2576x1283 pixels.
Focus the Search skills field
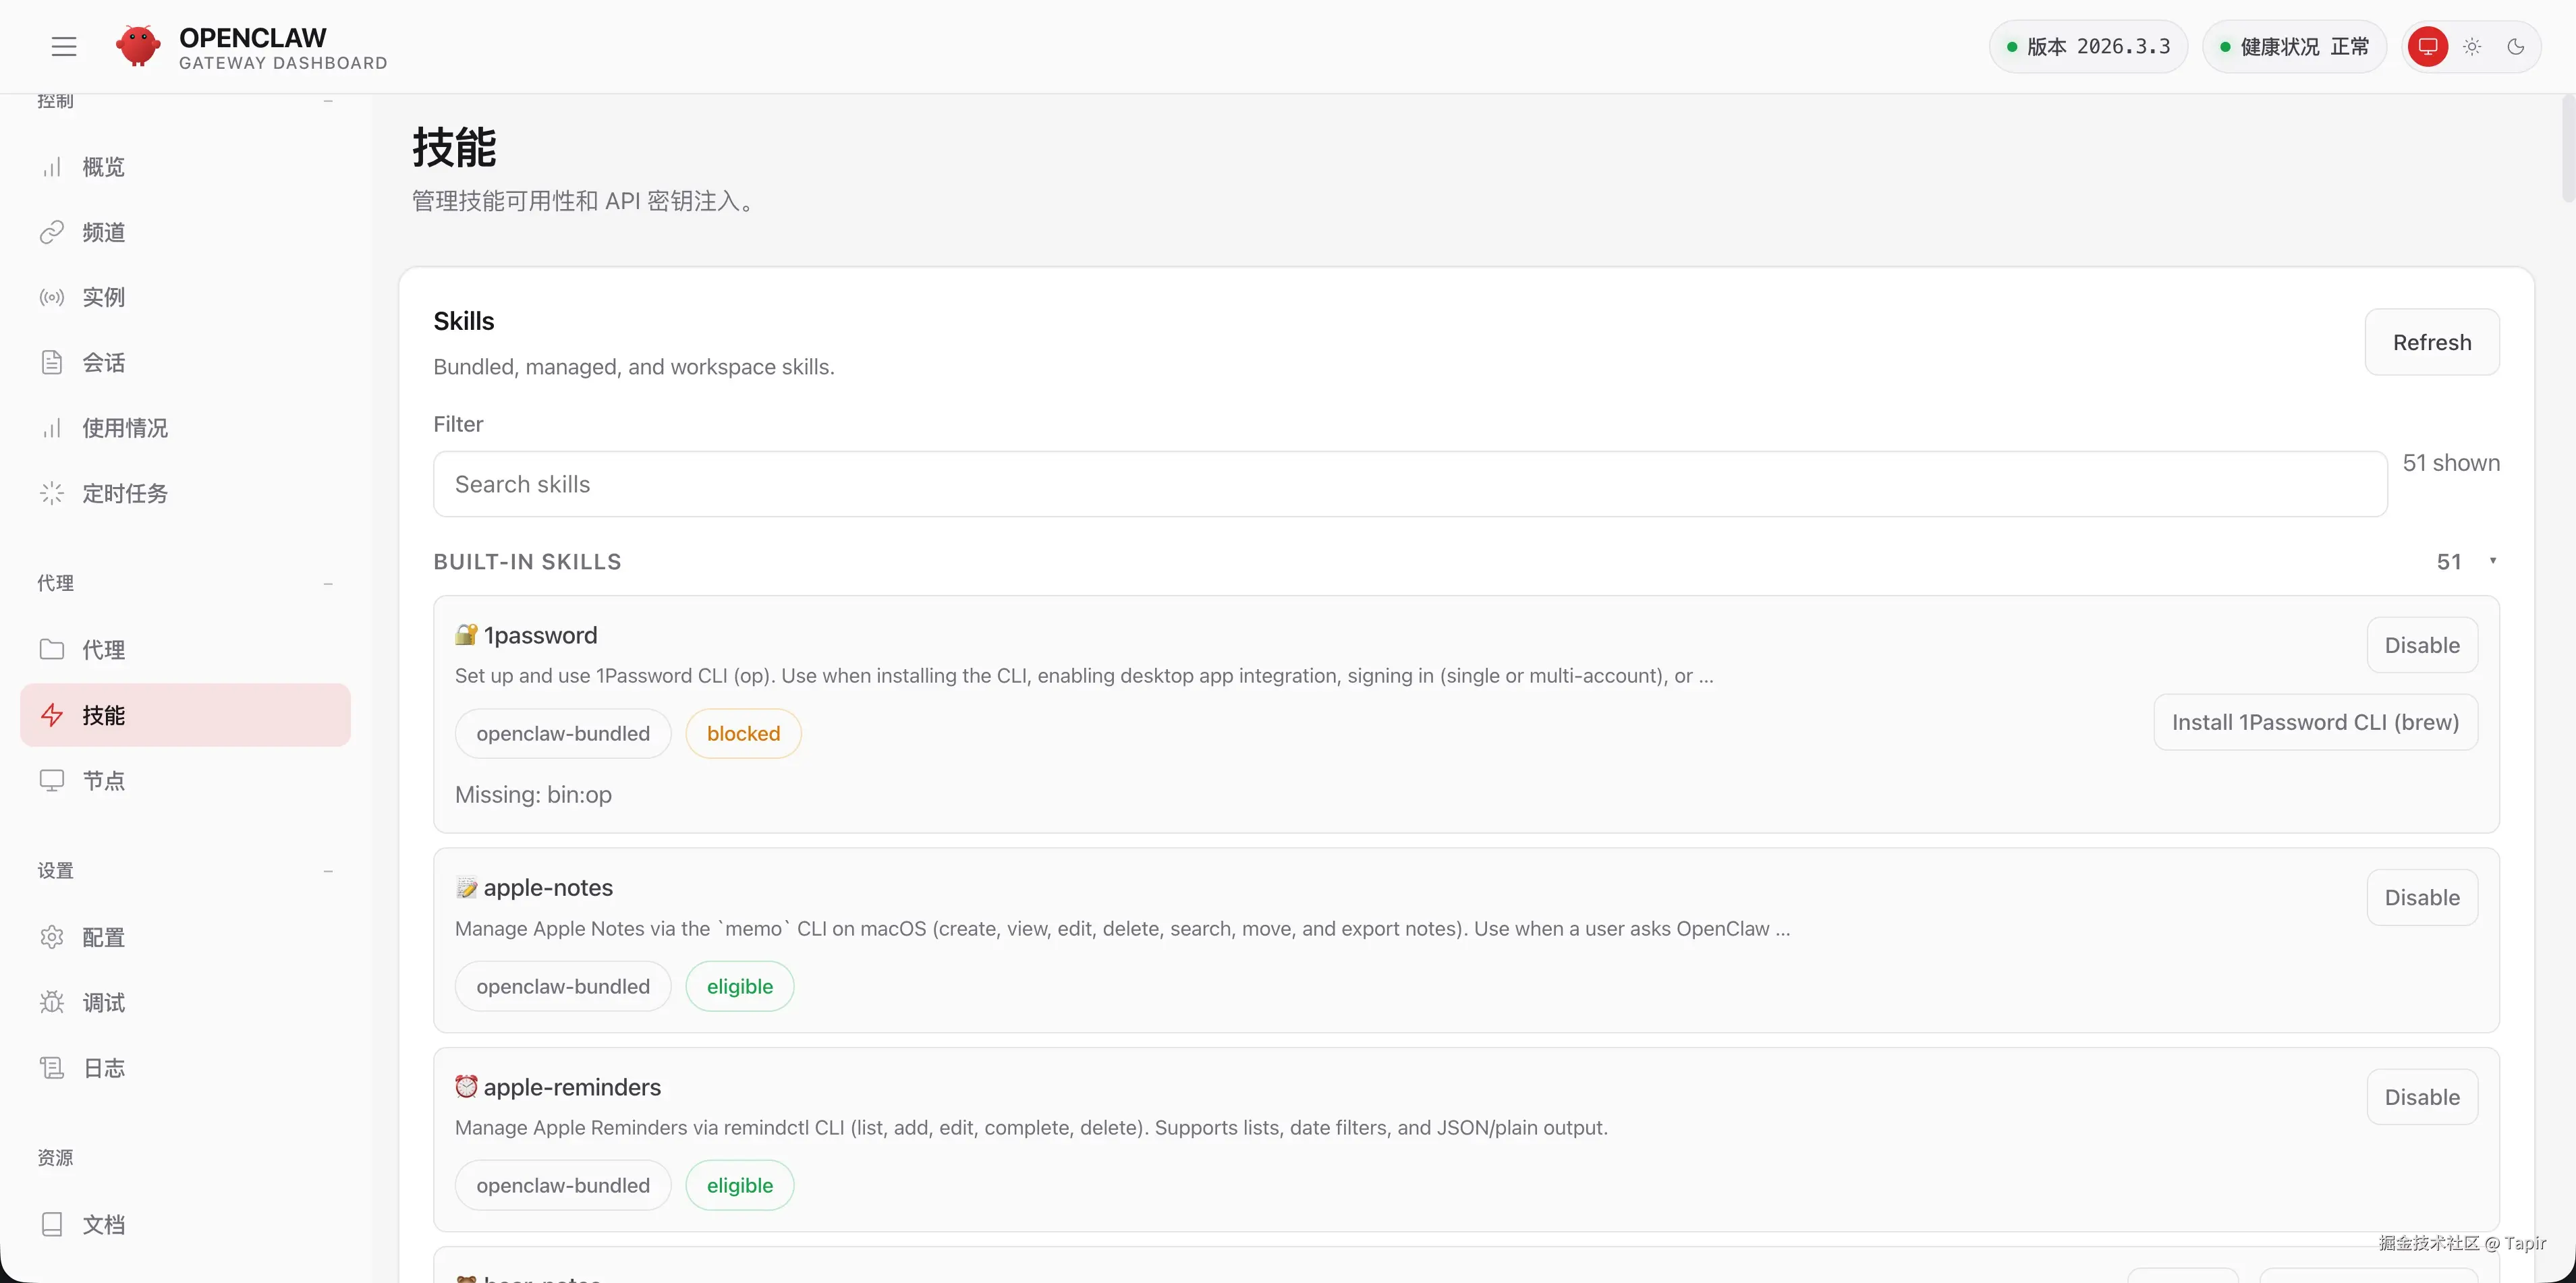tap(1409, 484)
